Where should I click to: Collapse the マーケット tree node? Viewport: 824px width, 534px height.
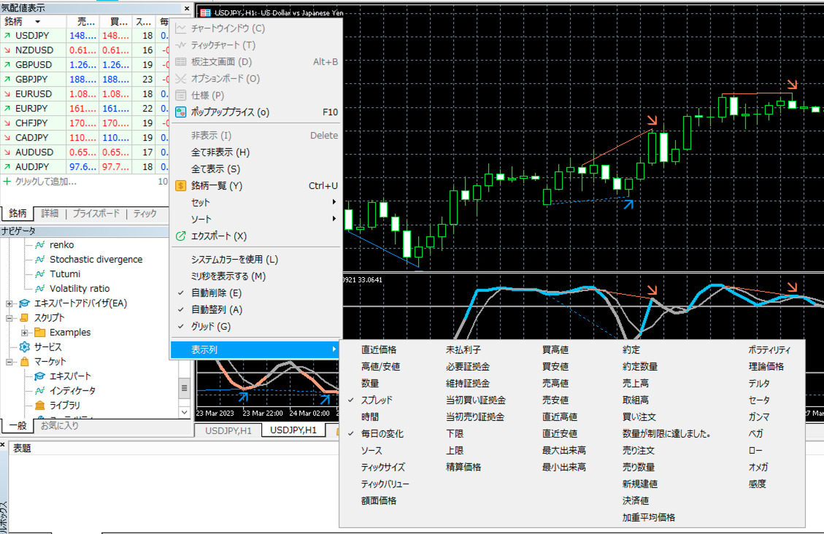(9, 362)
